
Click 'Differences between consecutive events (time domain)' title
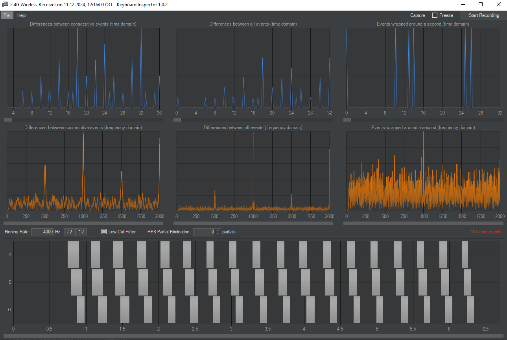[x=83, y=24]
